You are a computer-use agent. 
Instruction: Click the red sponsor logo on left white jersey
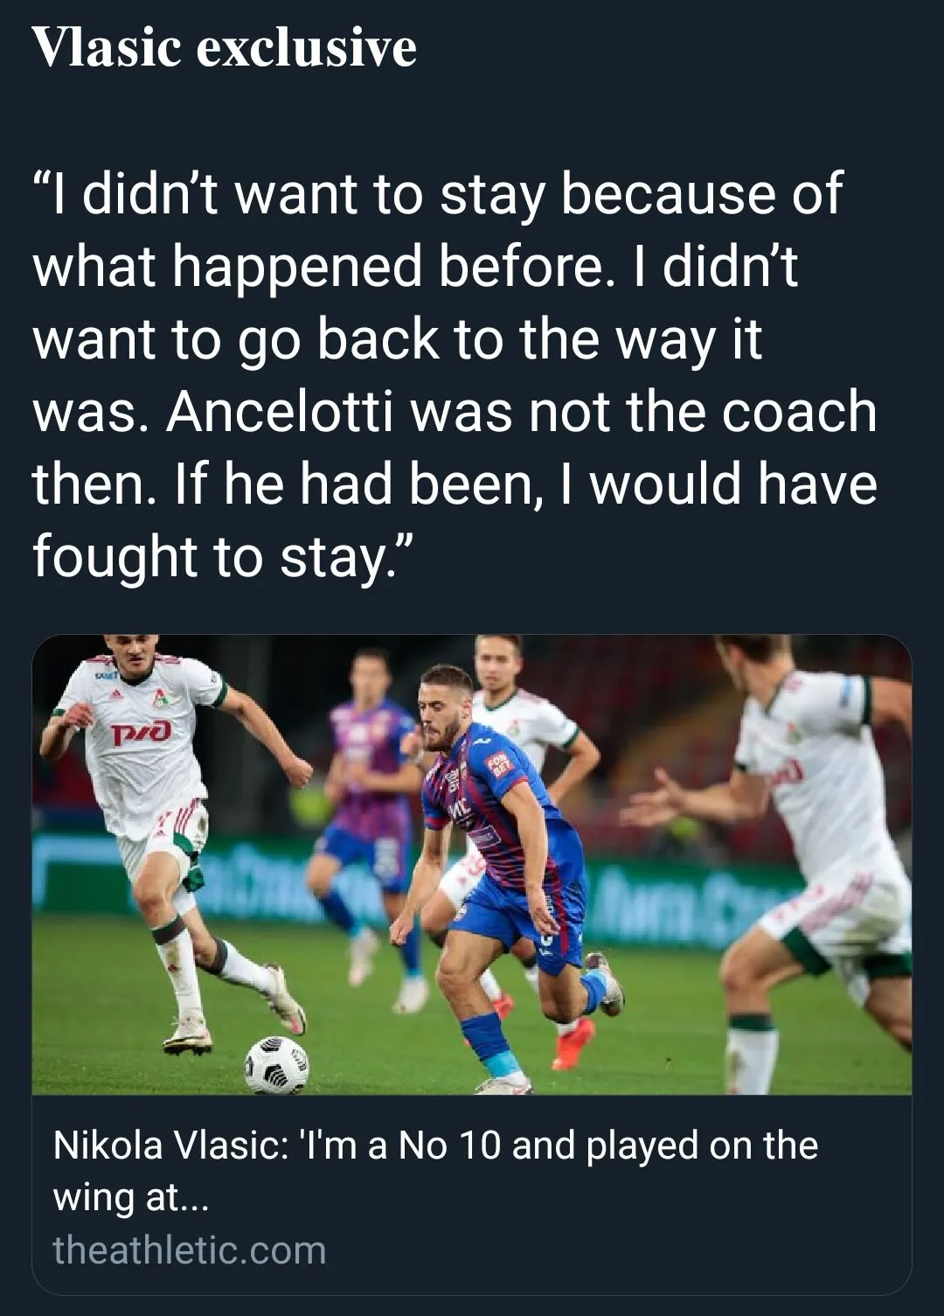coord(140,731)
